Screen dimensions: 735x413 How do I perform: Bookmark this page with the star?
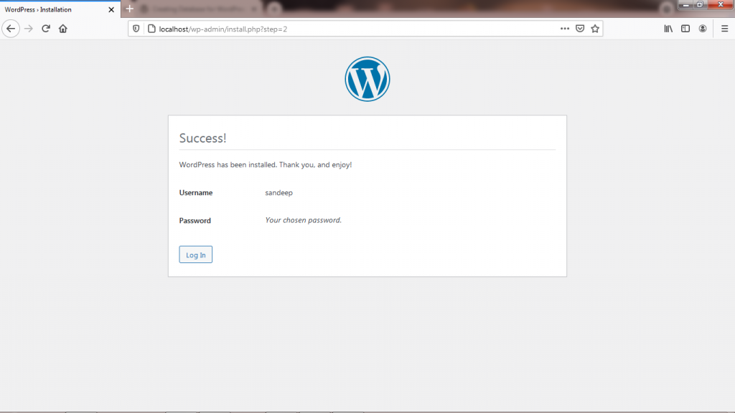pos(594,29)
